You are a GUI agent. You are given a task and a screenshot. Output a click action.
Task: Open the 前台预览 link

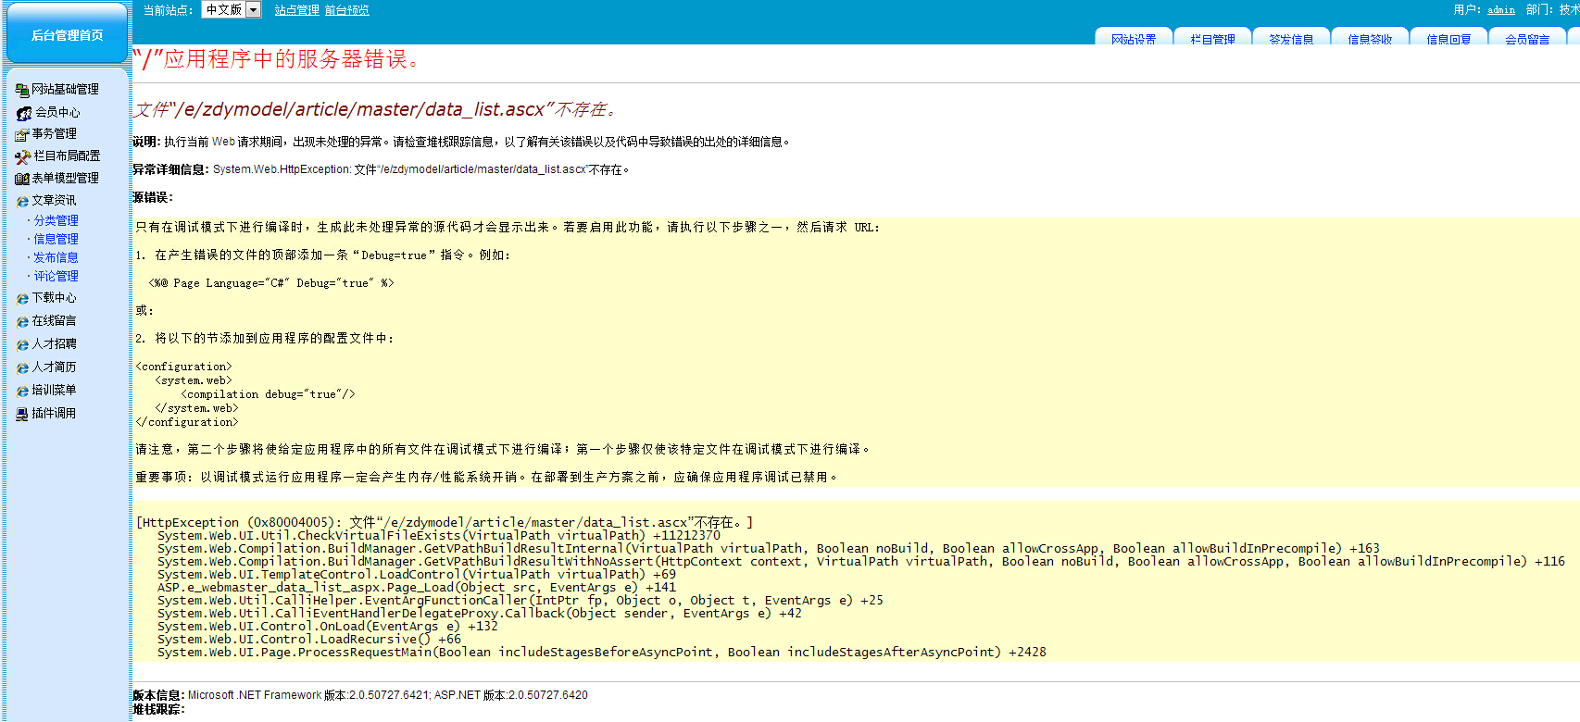tap(347, 10)
